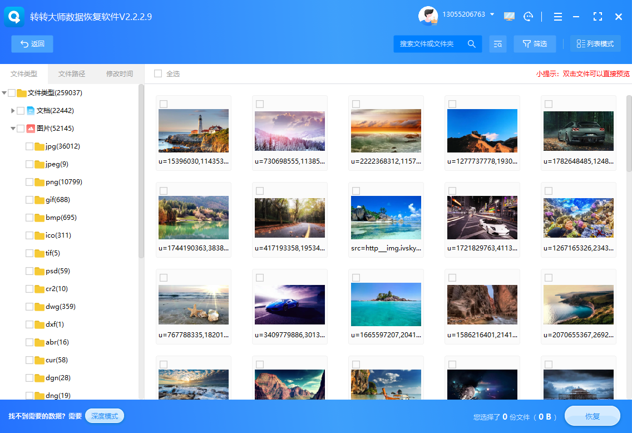The height and width of the screenshot is (433, 632).
Task: Open the 筛选 filter button
Action: 535,44
